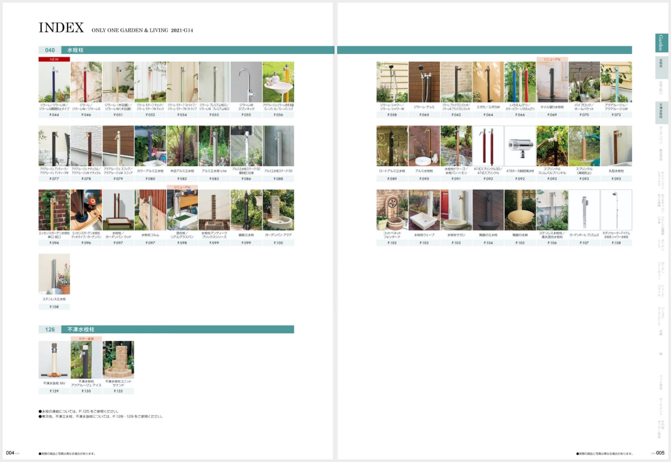Select the コットベネット フォンターナ fountain image
This screenshot has width=671, height=462.
pos(392,210)
